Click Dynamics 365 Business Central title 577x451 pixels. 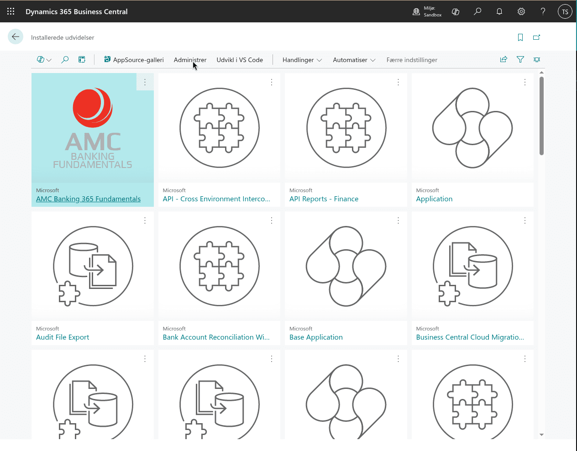click(x=77, y=12)
